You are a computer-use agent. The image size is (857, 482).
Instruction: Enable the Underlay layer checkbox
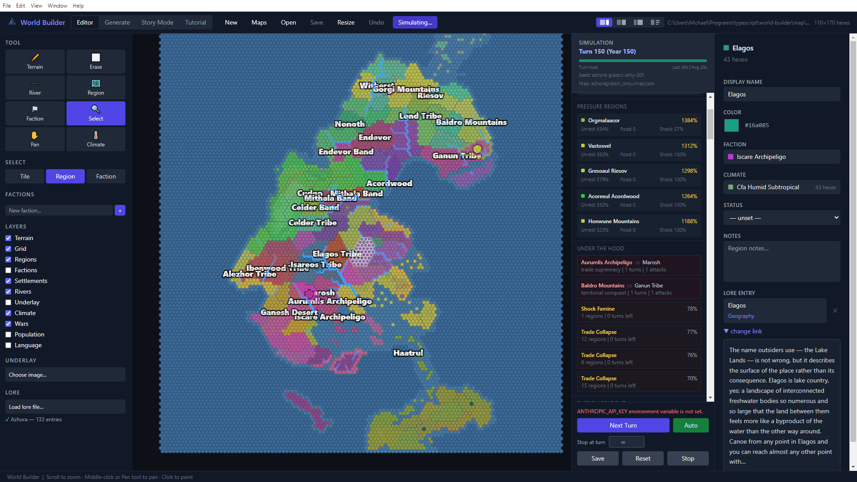(x=8, y=302)
